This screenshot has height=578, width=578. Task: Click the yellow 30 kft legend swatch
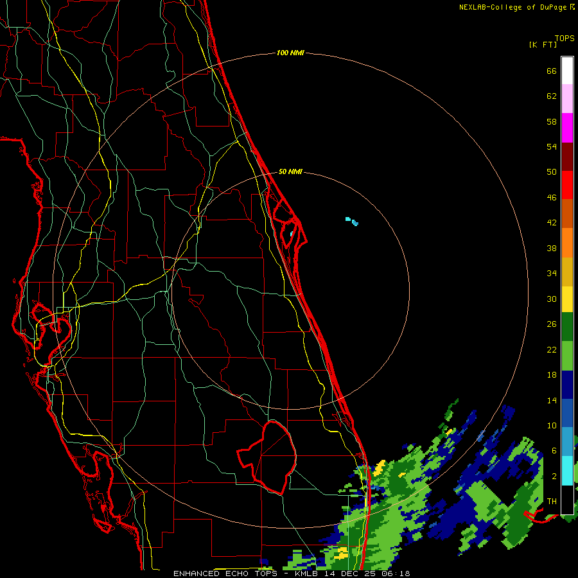click(567, 299)
